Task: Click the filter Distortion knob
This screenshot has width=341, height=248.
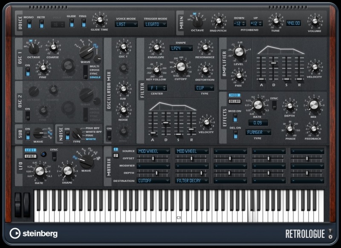Action: coord(205,70)
